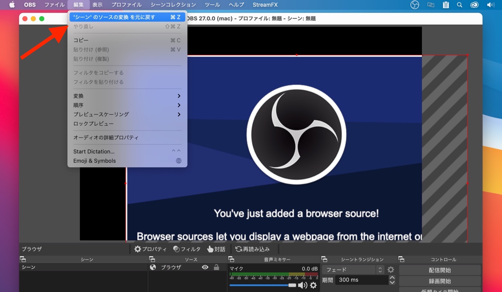Pop out the ソース dock
Viewport: 502px width, 292px height.
(x=152, y=260)
